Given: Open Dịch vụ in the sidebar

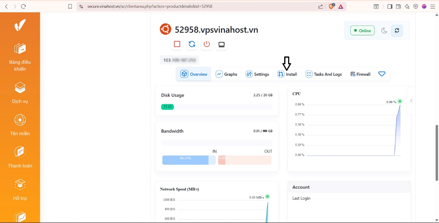Looking at the screenshot, I should coord(20,93).
